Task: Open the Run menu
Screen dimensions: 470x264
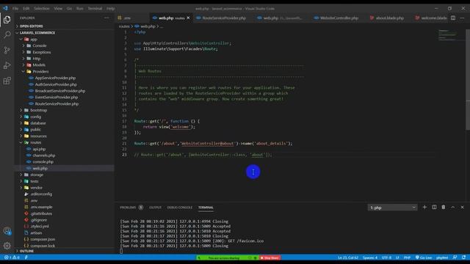Action: (x=80, y=8)
